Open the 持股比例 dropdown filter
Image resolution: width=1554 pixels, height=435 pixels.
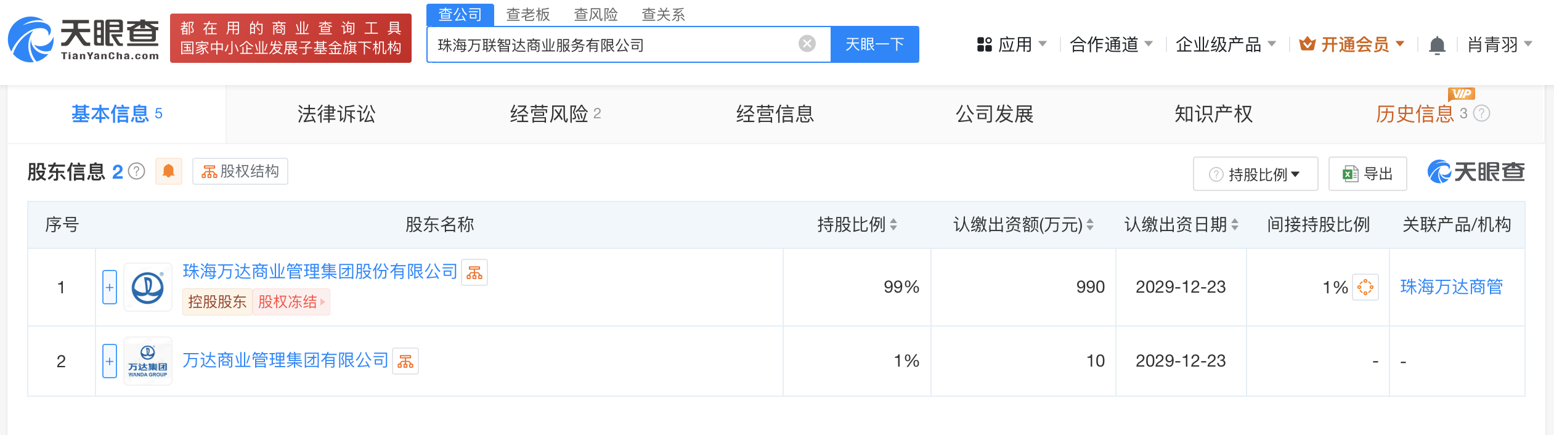1255,174
